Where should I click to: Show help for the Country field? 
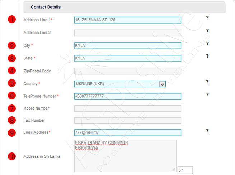[x=207, y=82]
